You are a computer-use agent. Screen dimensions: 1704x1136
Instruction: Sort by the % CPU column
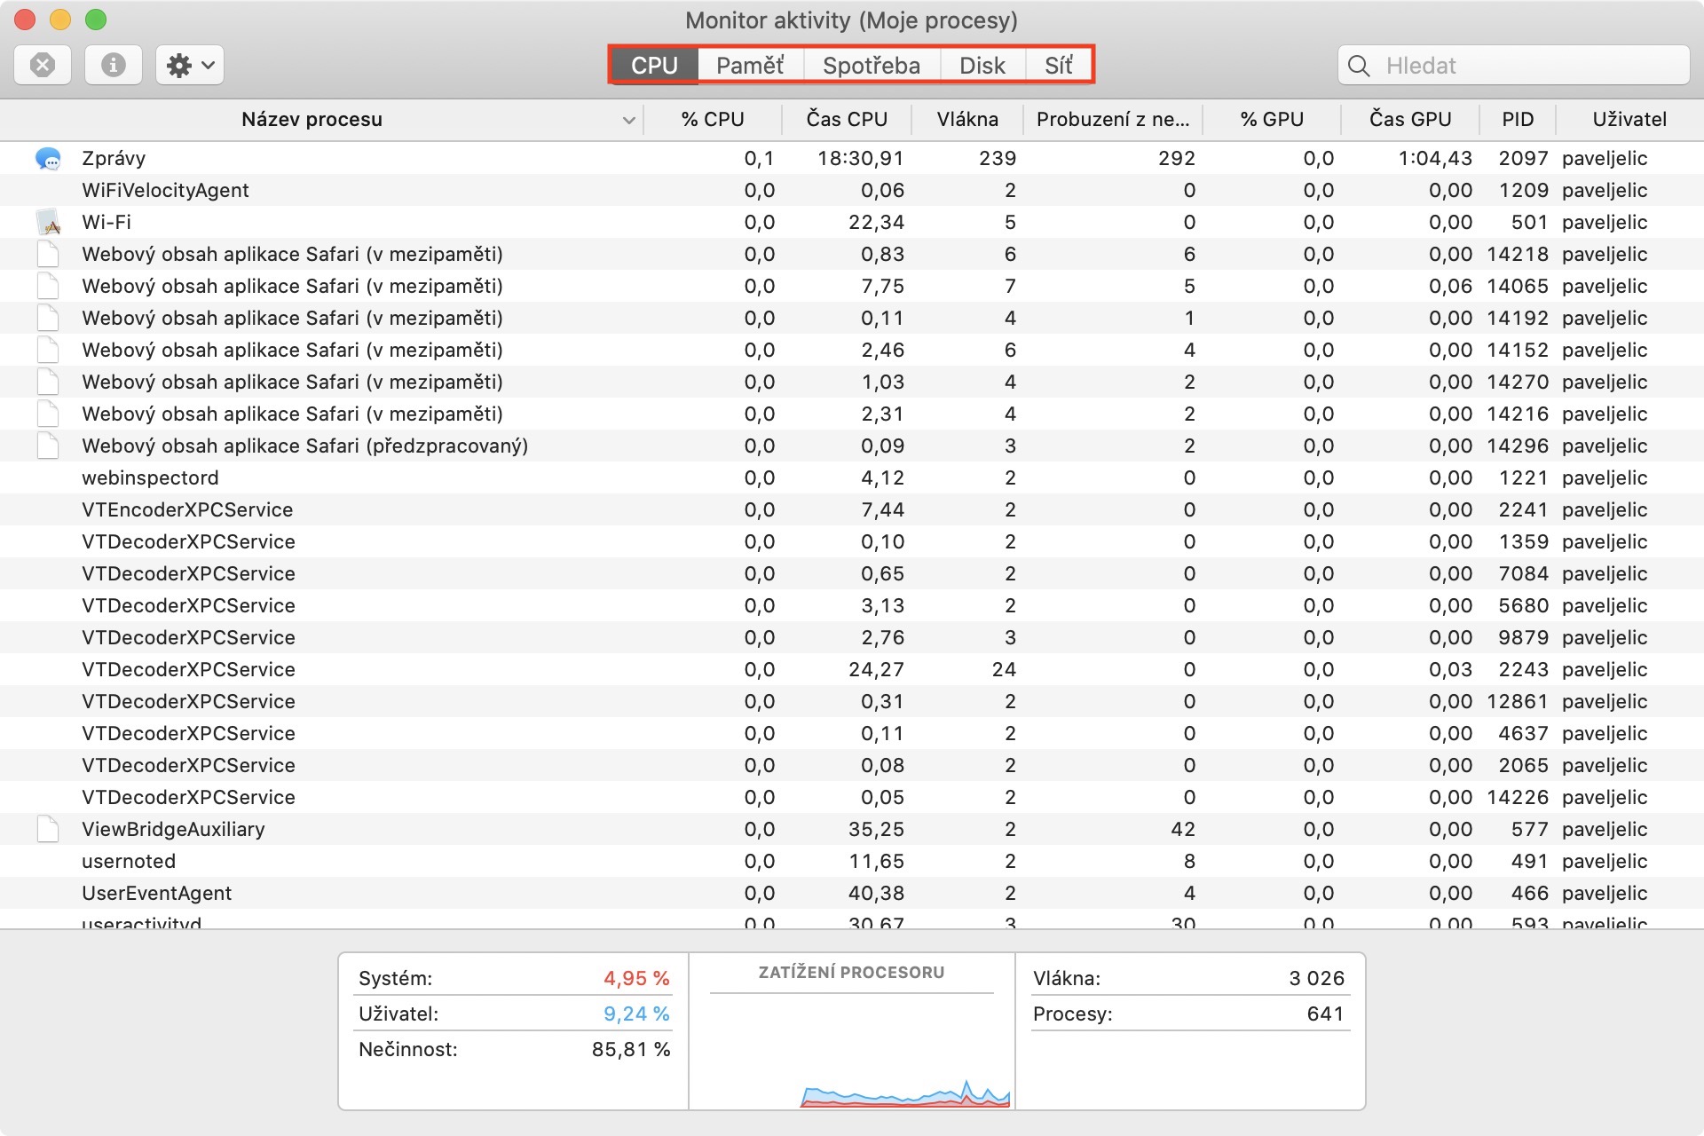click(713, 120)
